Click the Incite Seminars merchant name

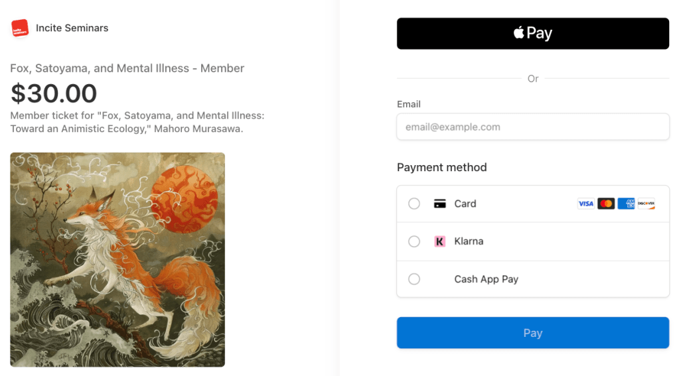pyautogui.click(x=72, y=28)
